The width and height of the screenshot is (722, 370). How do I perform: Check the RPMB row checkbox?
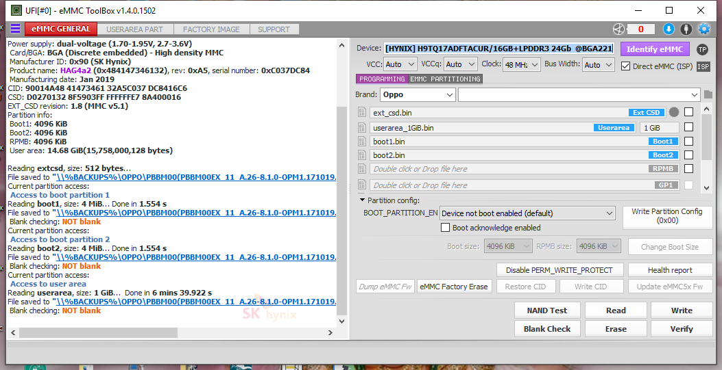click(x=688, y=168)
